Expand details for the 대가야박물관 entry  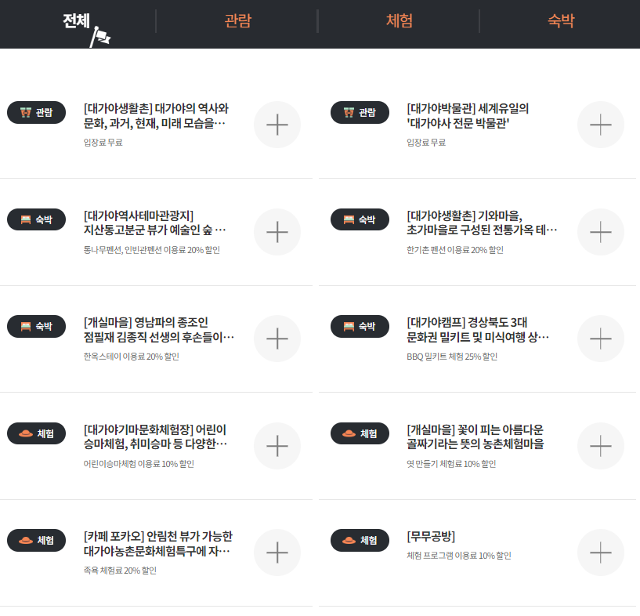[x=600, y=125]
